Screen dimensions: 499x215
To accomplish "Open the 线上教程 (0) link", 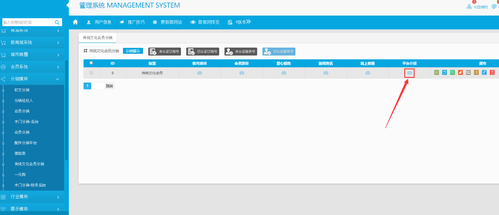I will (368, 73).
